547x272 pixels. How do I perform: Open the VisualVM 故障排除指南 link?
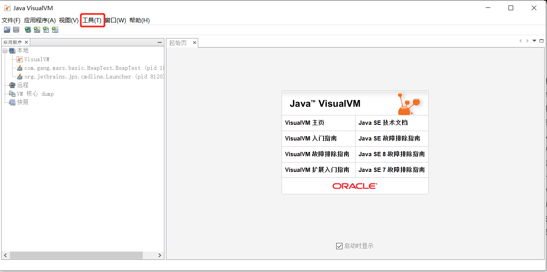click(317, 154)
